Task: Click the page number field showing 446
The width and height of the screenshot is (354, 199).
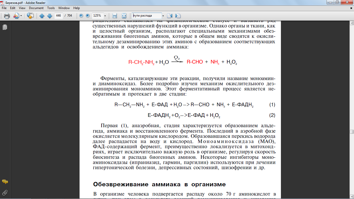Action: (59, 16)
